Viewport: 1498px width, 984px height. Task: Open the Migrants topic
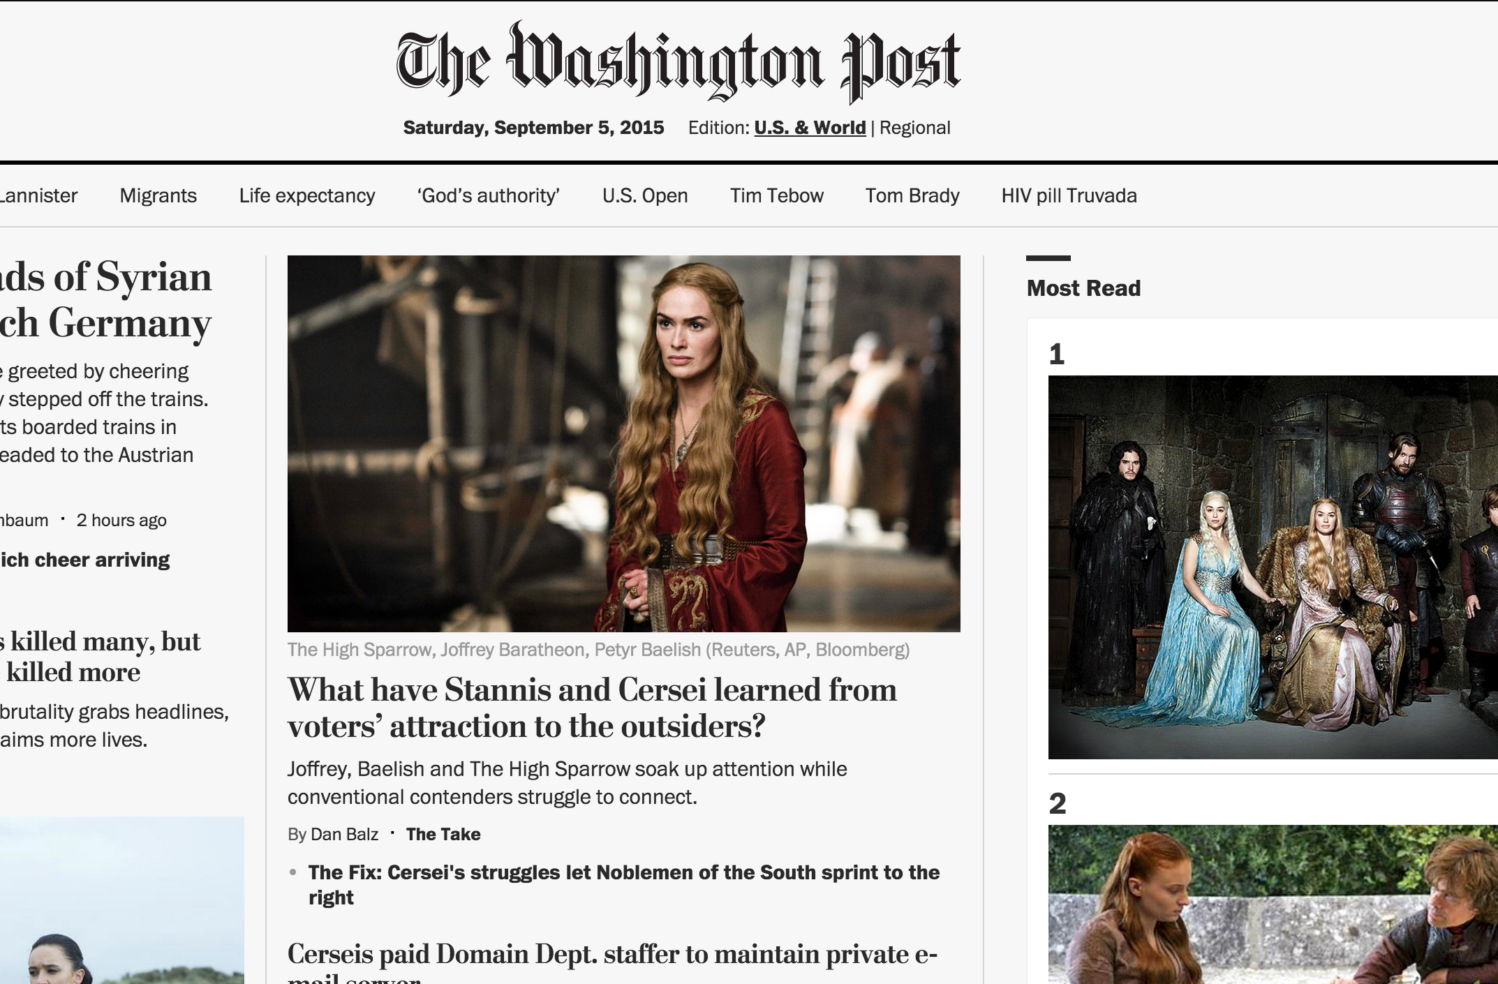[158, 195]
